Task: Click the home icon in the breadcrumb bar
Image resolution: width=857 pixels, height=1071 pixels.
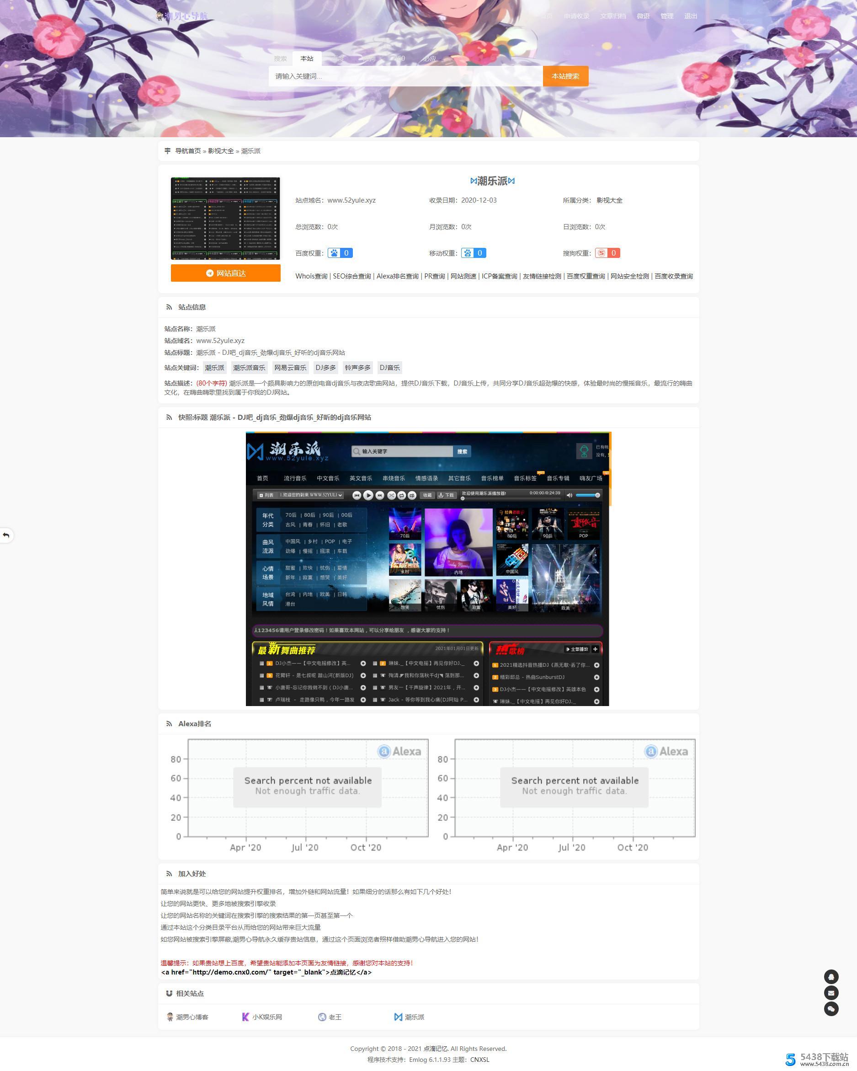Action: click(x=167, y=150)
